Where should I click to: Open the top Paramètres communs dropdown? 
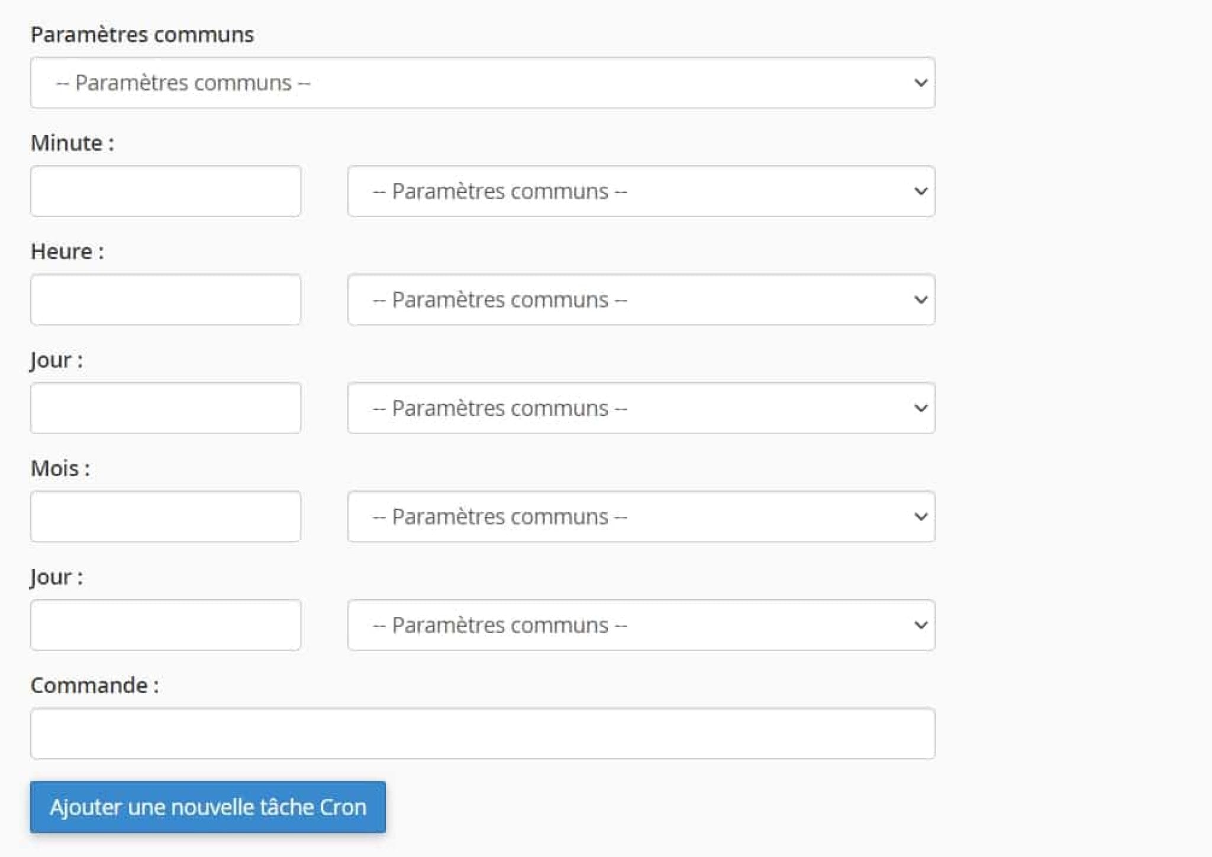[482, 83]
